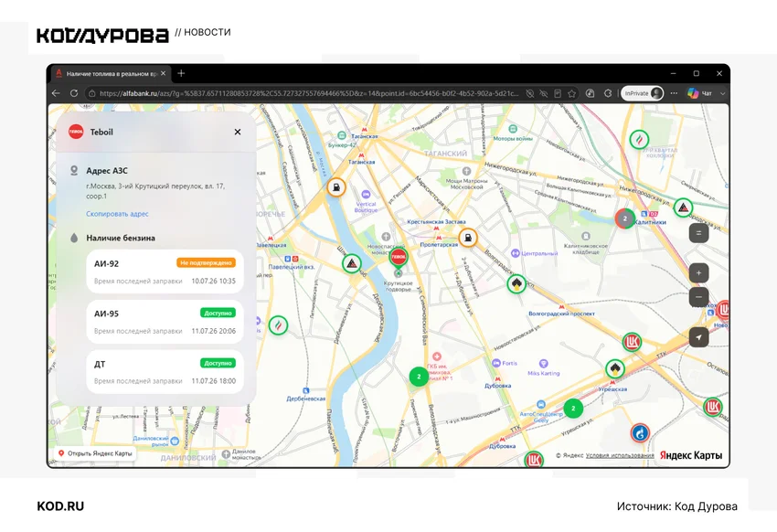This screenshot has height=532, width=777.
Task: Click the Яндекс Карты logo
Action: click(691, 455)
